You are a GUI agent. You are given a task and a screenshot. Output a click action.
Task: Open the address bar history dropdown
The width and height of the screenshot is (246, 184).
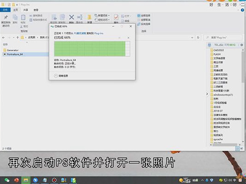pyautogui.click(x=192, y=37)
